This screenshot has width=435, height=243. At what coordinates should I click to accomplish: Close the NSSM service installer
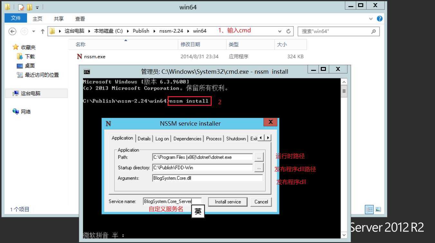(271, 122)
